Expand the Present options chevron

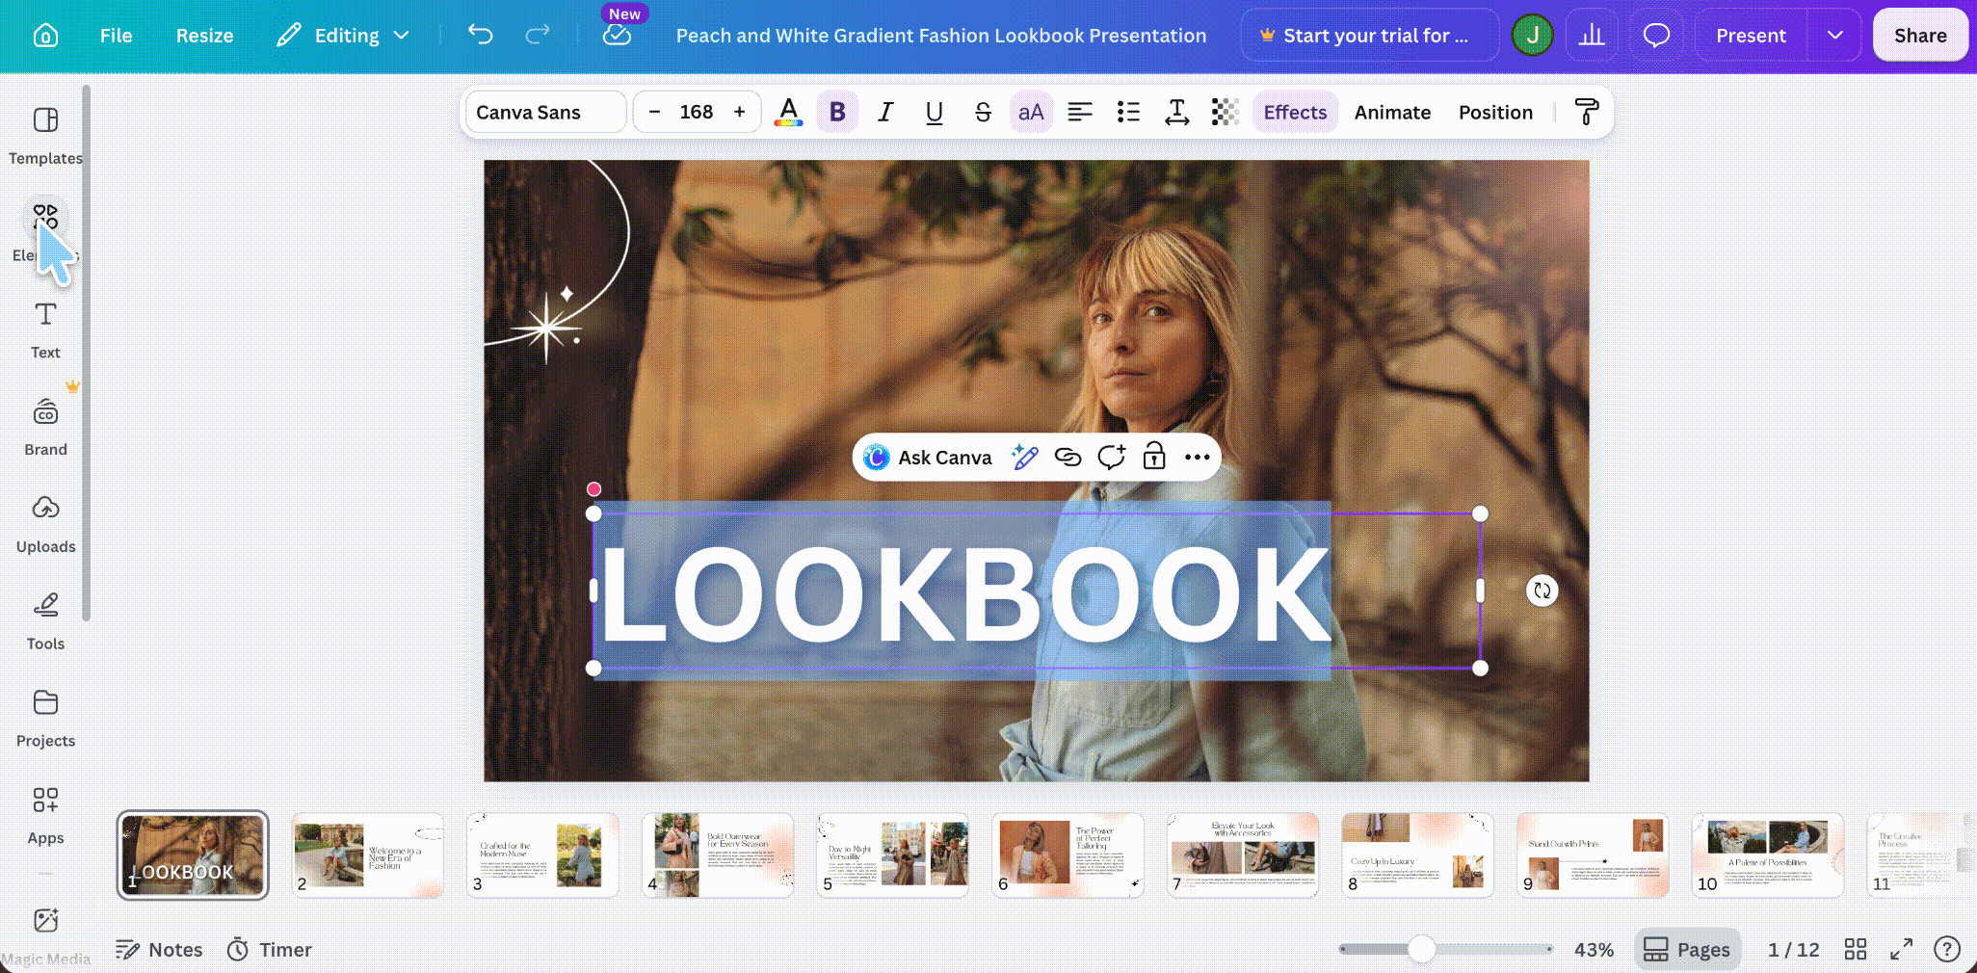click(1834, 36)
